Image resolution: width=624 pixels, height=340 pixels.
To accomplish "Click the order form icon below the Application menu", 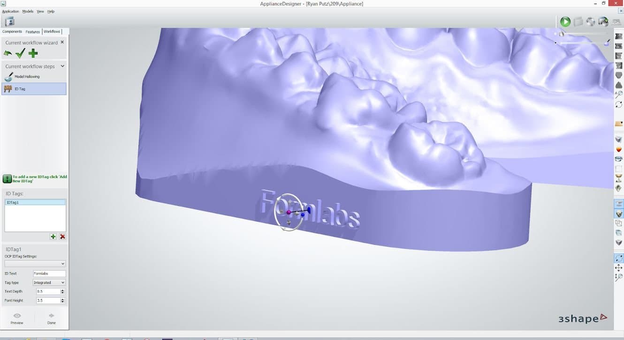I will click(x=9, y=22).
